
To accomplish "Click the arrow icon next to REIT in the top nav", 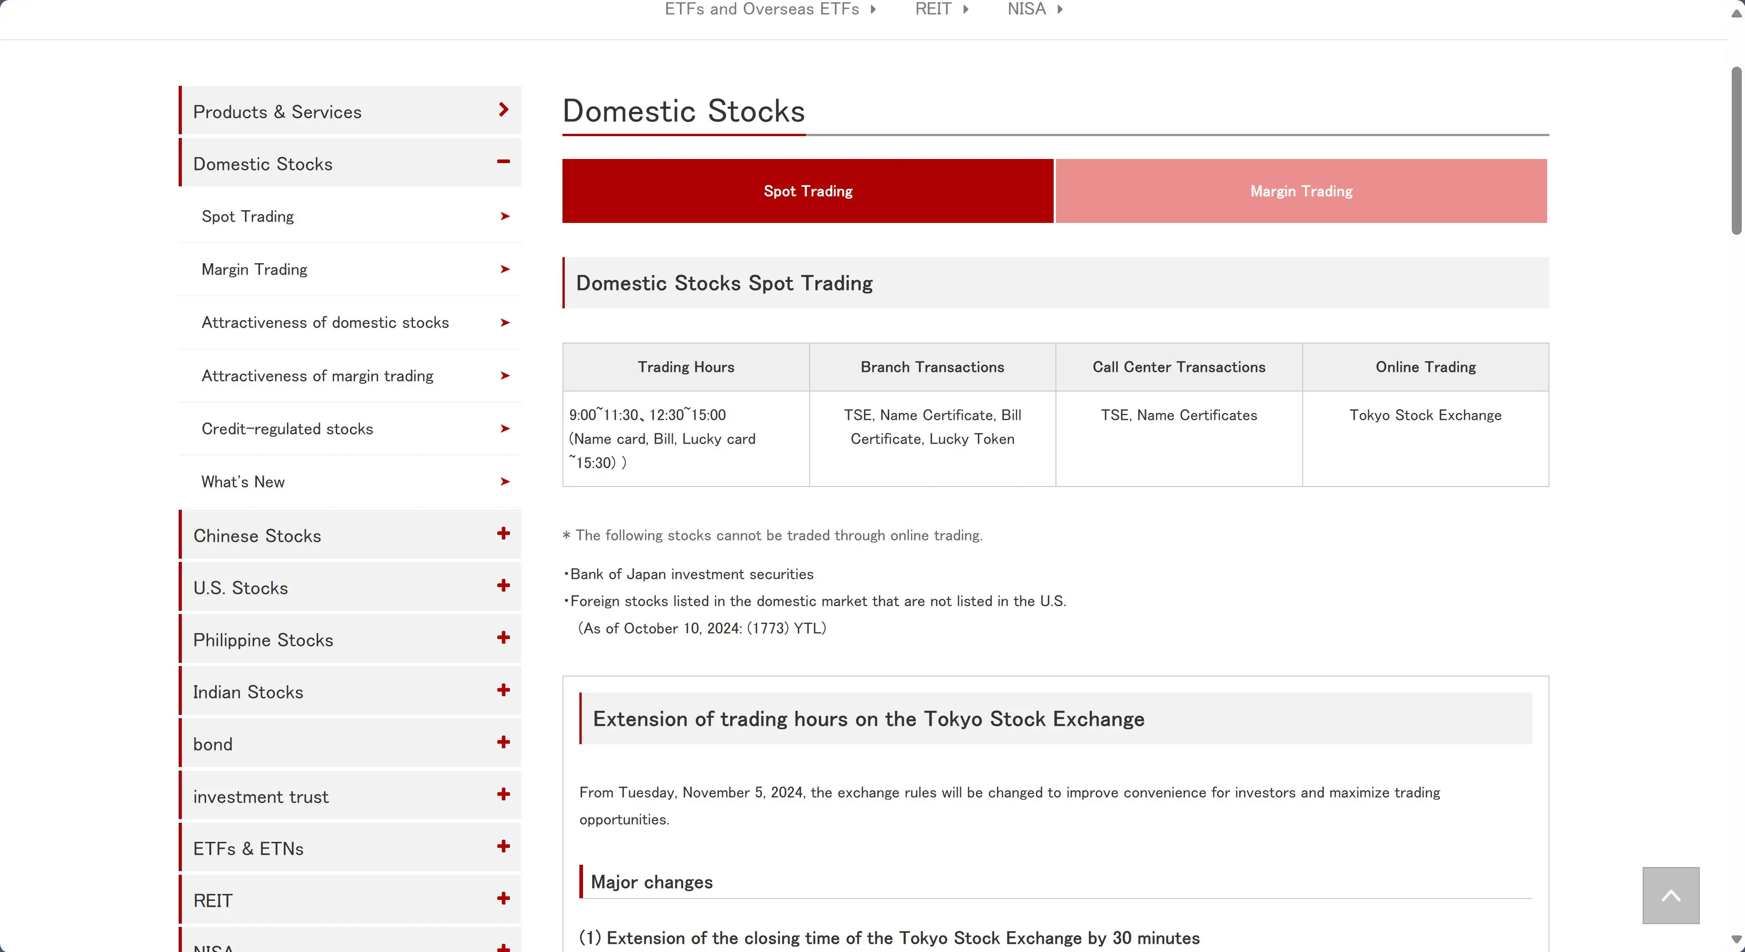I will pyautogui.click(x=966, y=10).
